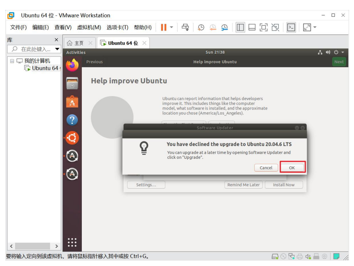Open the power options dropdown arrow
Image resolution: width=354 pixels, height=266 pixels.
click(x=172, y=27)
